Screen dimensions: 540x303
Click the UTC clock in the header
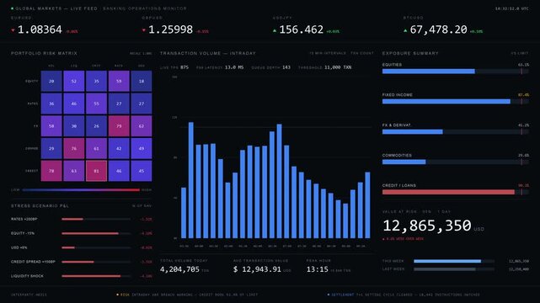pos(511,8)
